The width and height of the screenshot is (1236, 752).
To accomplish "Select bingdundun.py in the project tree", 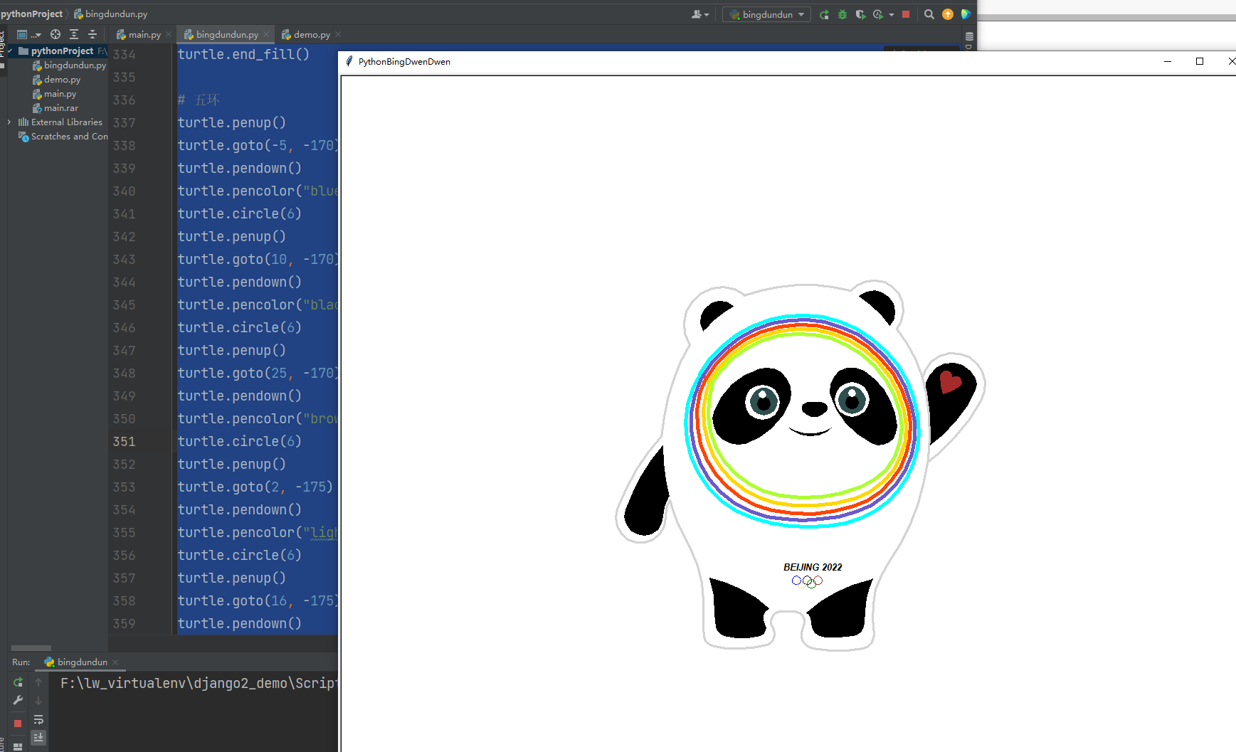I will click(x=69, y=65).
